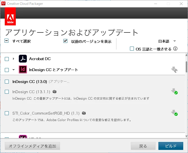Click the downloaded checkmark icon for InDesign CC (13.1.1)

coord(174,91)
